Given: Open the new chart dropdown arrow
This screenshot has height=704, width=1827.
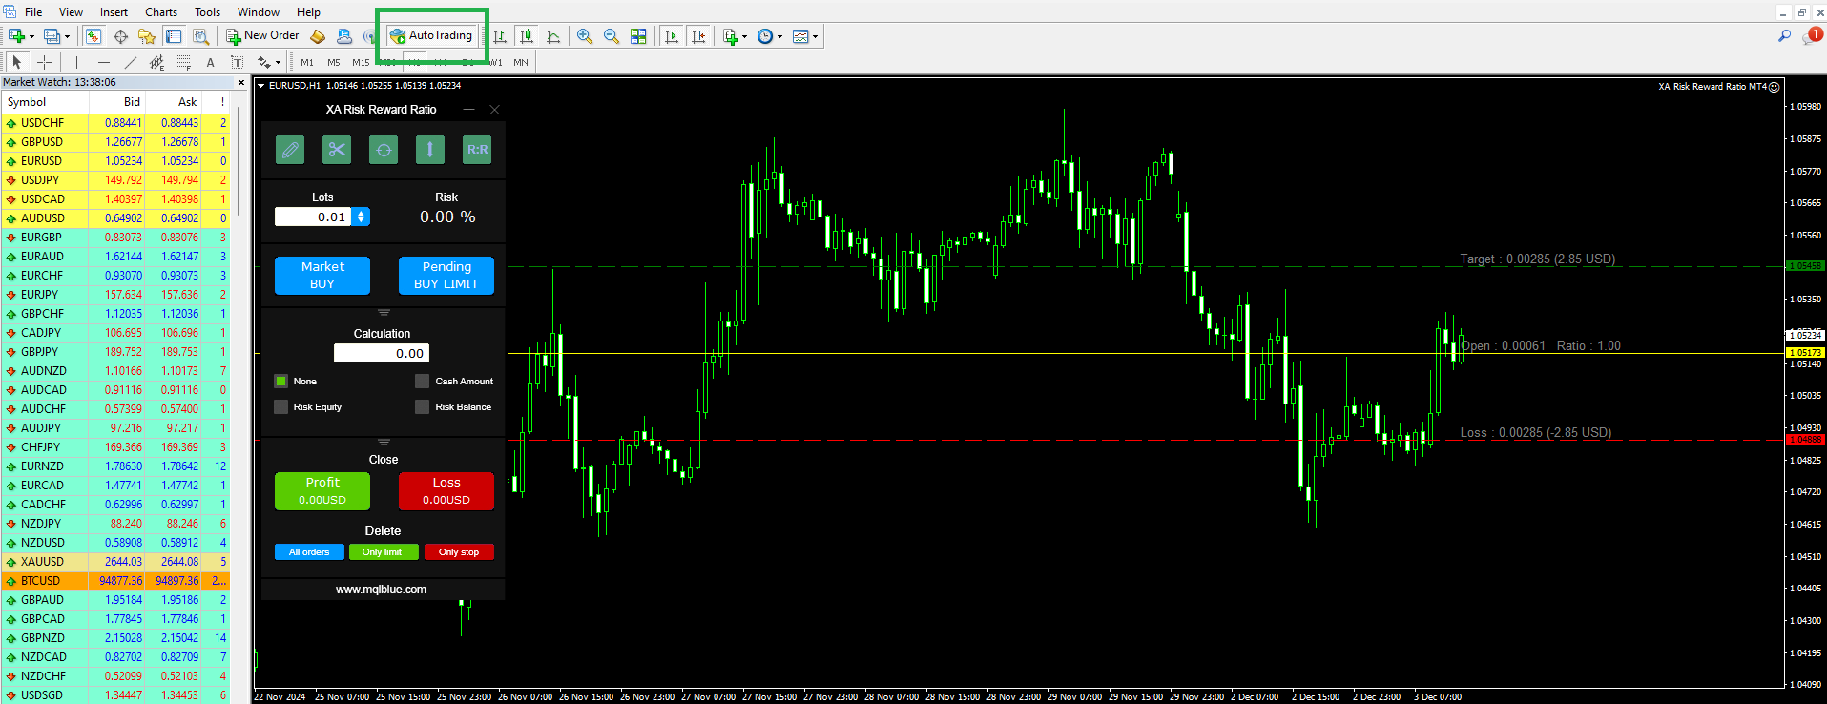Looking at the screenshot, I should [32, 36].
